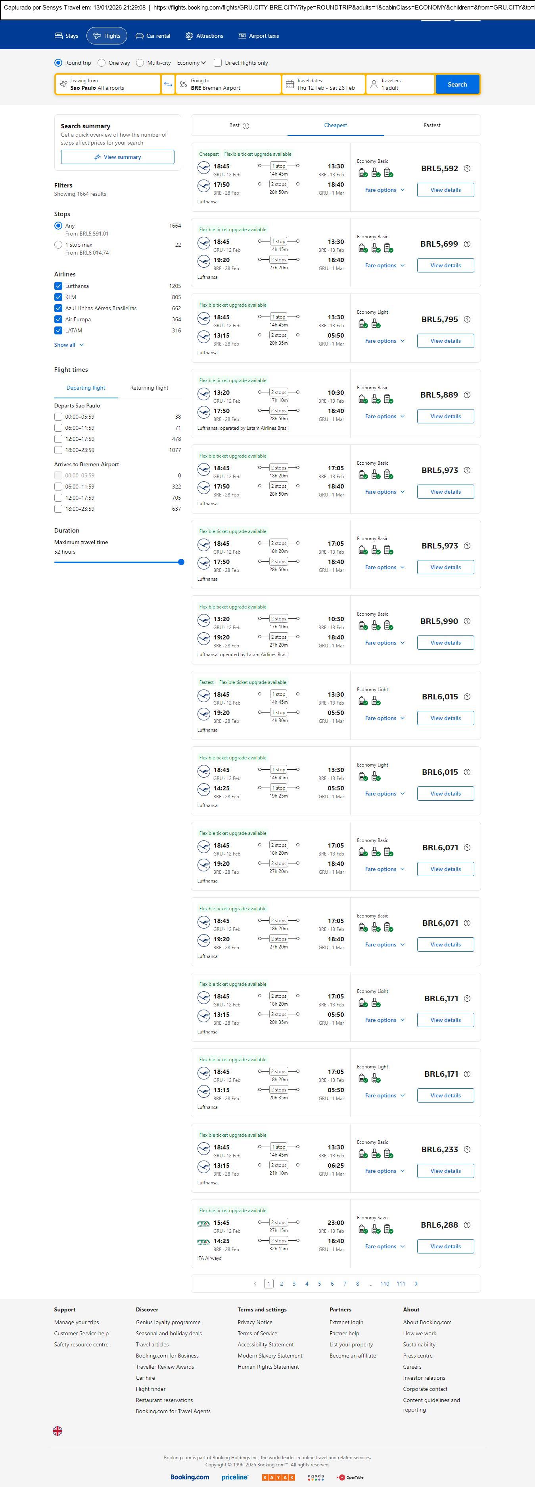The image size is (535, 1487).
Task: Click the calendar icon in Travel dates field
Action: (290, 84)
